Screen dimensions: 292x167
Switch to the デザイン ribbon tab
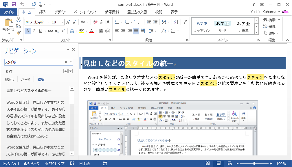click(60, 12)
